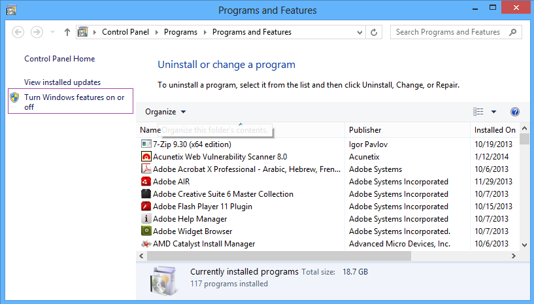The image size is (534, 304).
Task: Expand the view options dropdown arrow
Action: [494, 112]
